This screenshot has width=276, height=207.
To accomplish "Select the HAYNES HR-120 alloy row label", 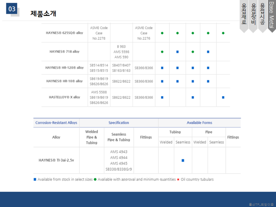I will [65, 68].
